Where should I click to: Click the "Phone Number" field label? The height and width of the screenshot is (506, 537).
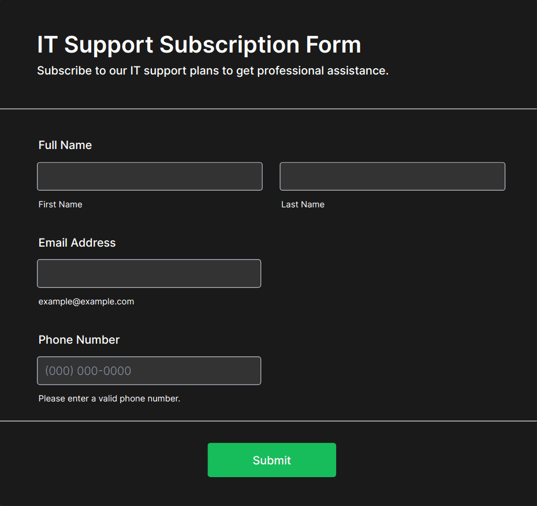point(79,340)
